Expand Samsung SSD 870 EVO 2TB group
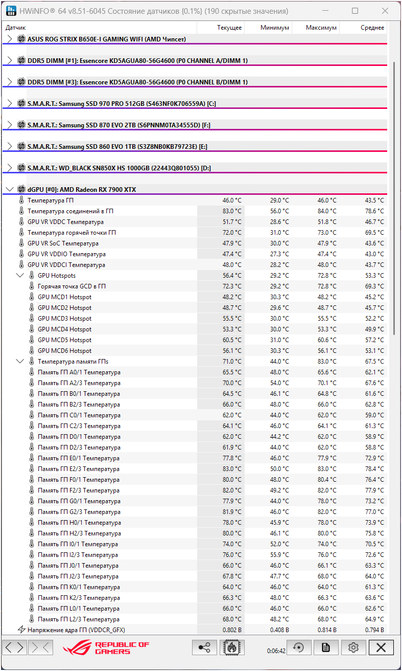 coord(10,125)
